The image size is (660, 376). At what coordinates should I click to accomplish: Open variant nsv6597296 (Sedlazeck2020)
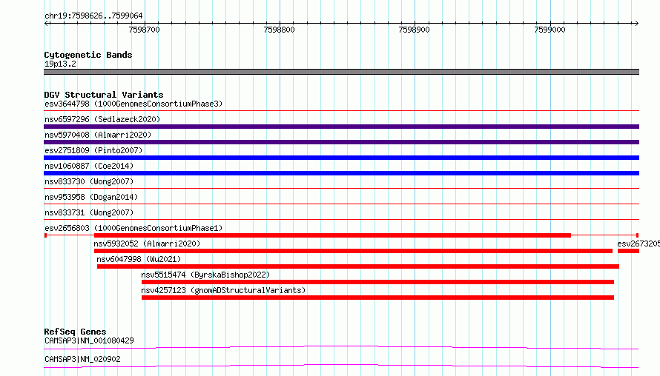tap(102, 119)
